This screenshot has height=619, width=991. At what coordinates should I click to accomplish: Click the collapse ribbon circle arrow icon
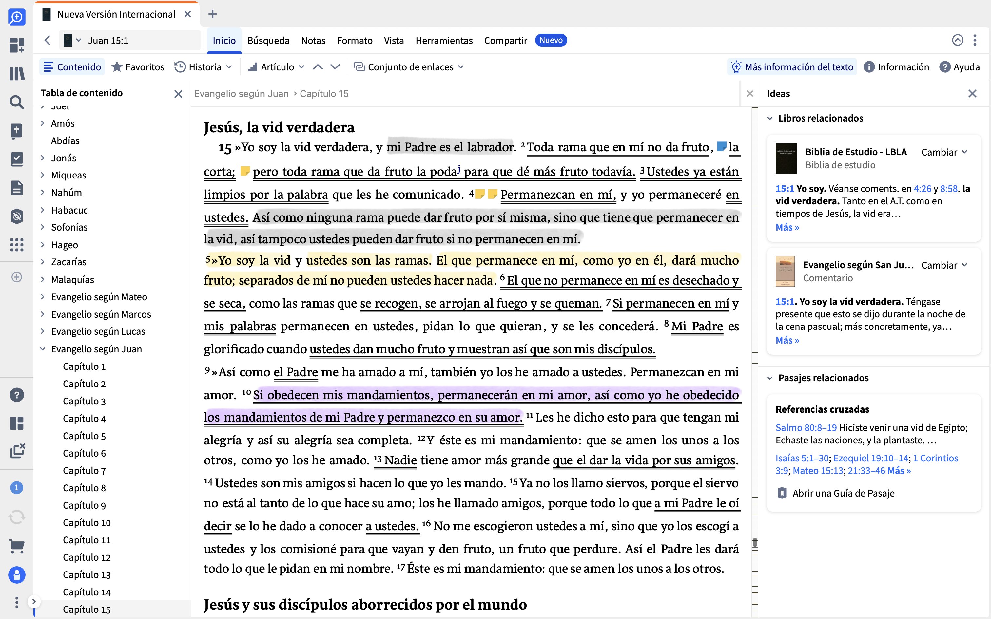[x=958, y=40]
